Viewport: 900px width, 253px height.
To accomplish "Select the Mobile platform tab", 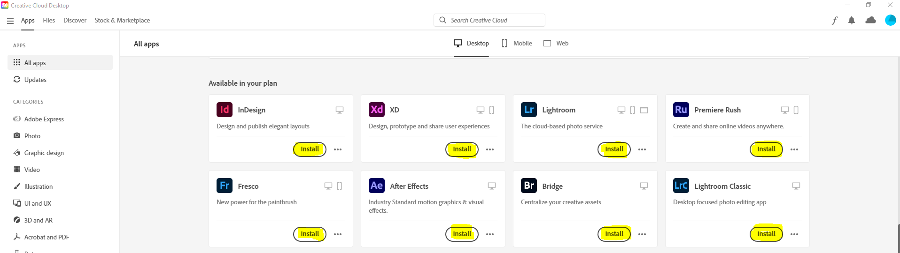I will click(517, 43).
